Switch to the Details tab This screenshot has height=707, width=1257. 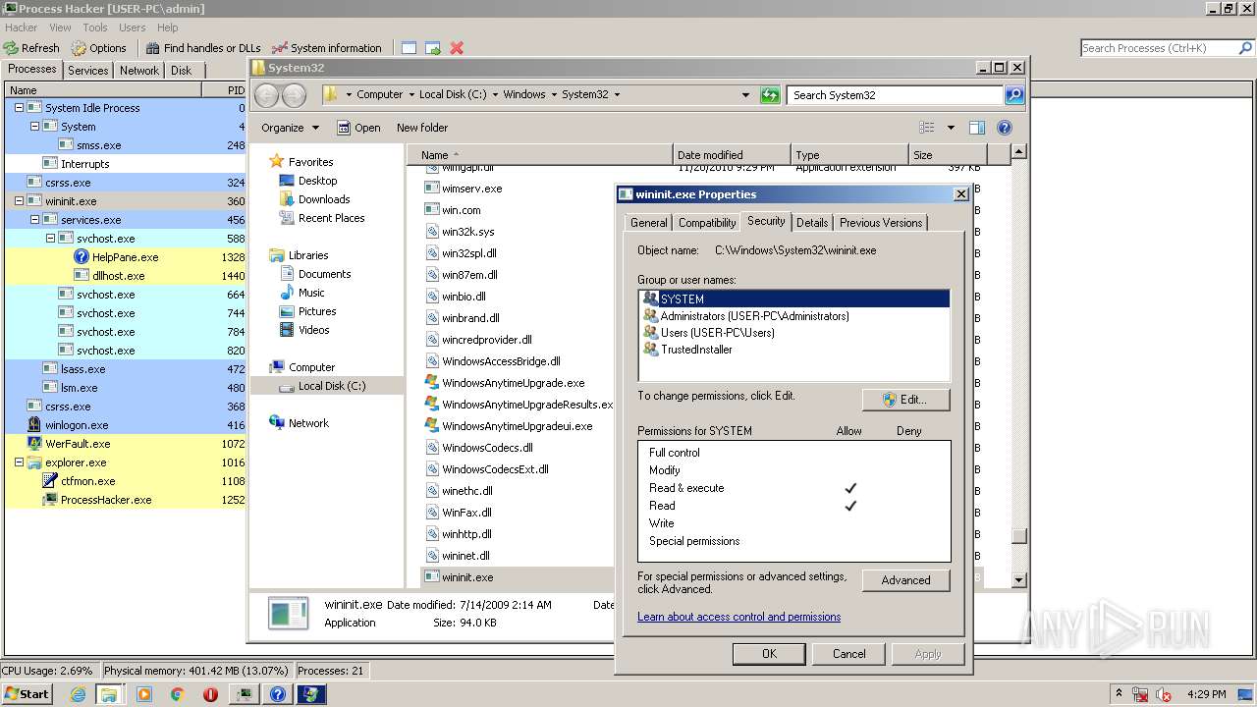click(x=812, y=223)
